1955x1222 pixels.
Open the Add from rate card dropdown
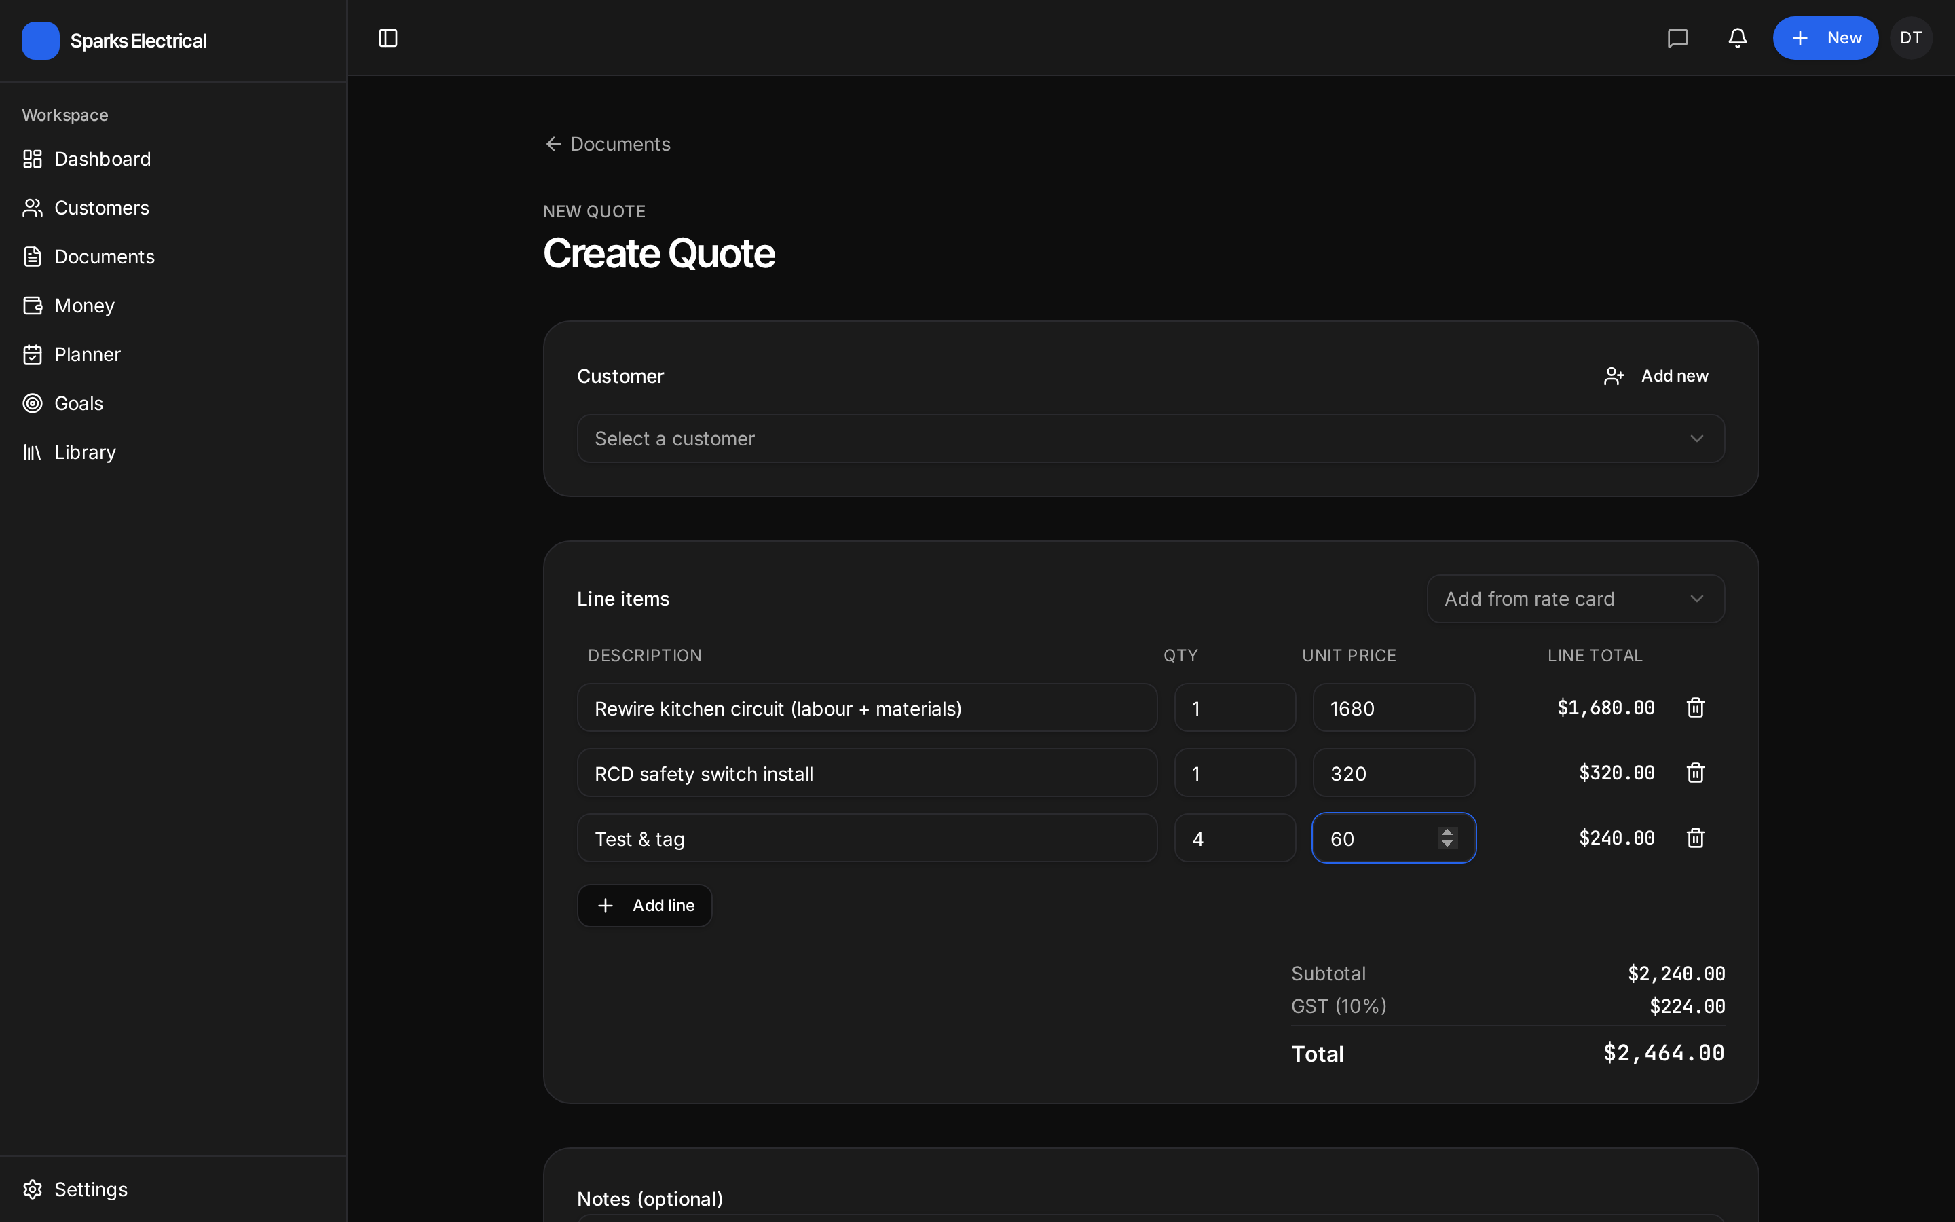(x=1576, y=599)
